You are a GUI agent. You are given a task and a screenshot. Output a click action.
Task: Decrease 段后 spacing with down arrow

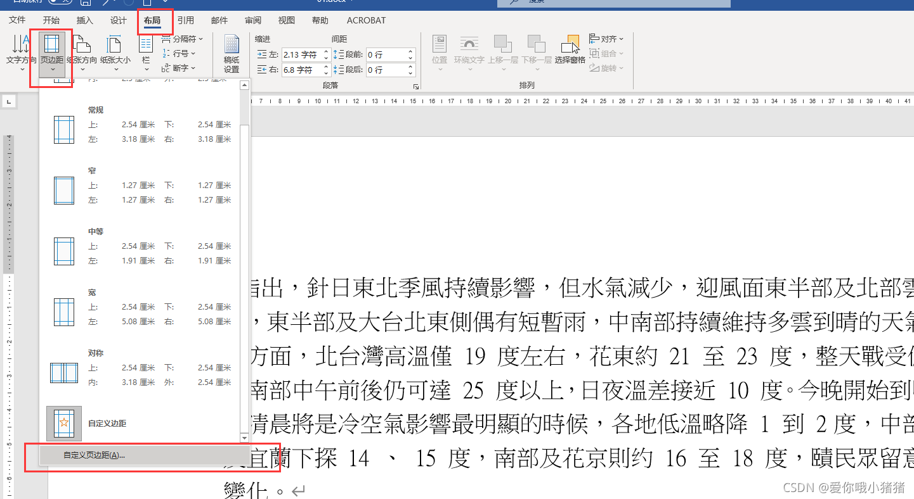[x=411, y=73]
